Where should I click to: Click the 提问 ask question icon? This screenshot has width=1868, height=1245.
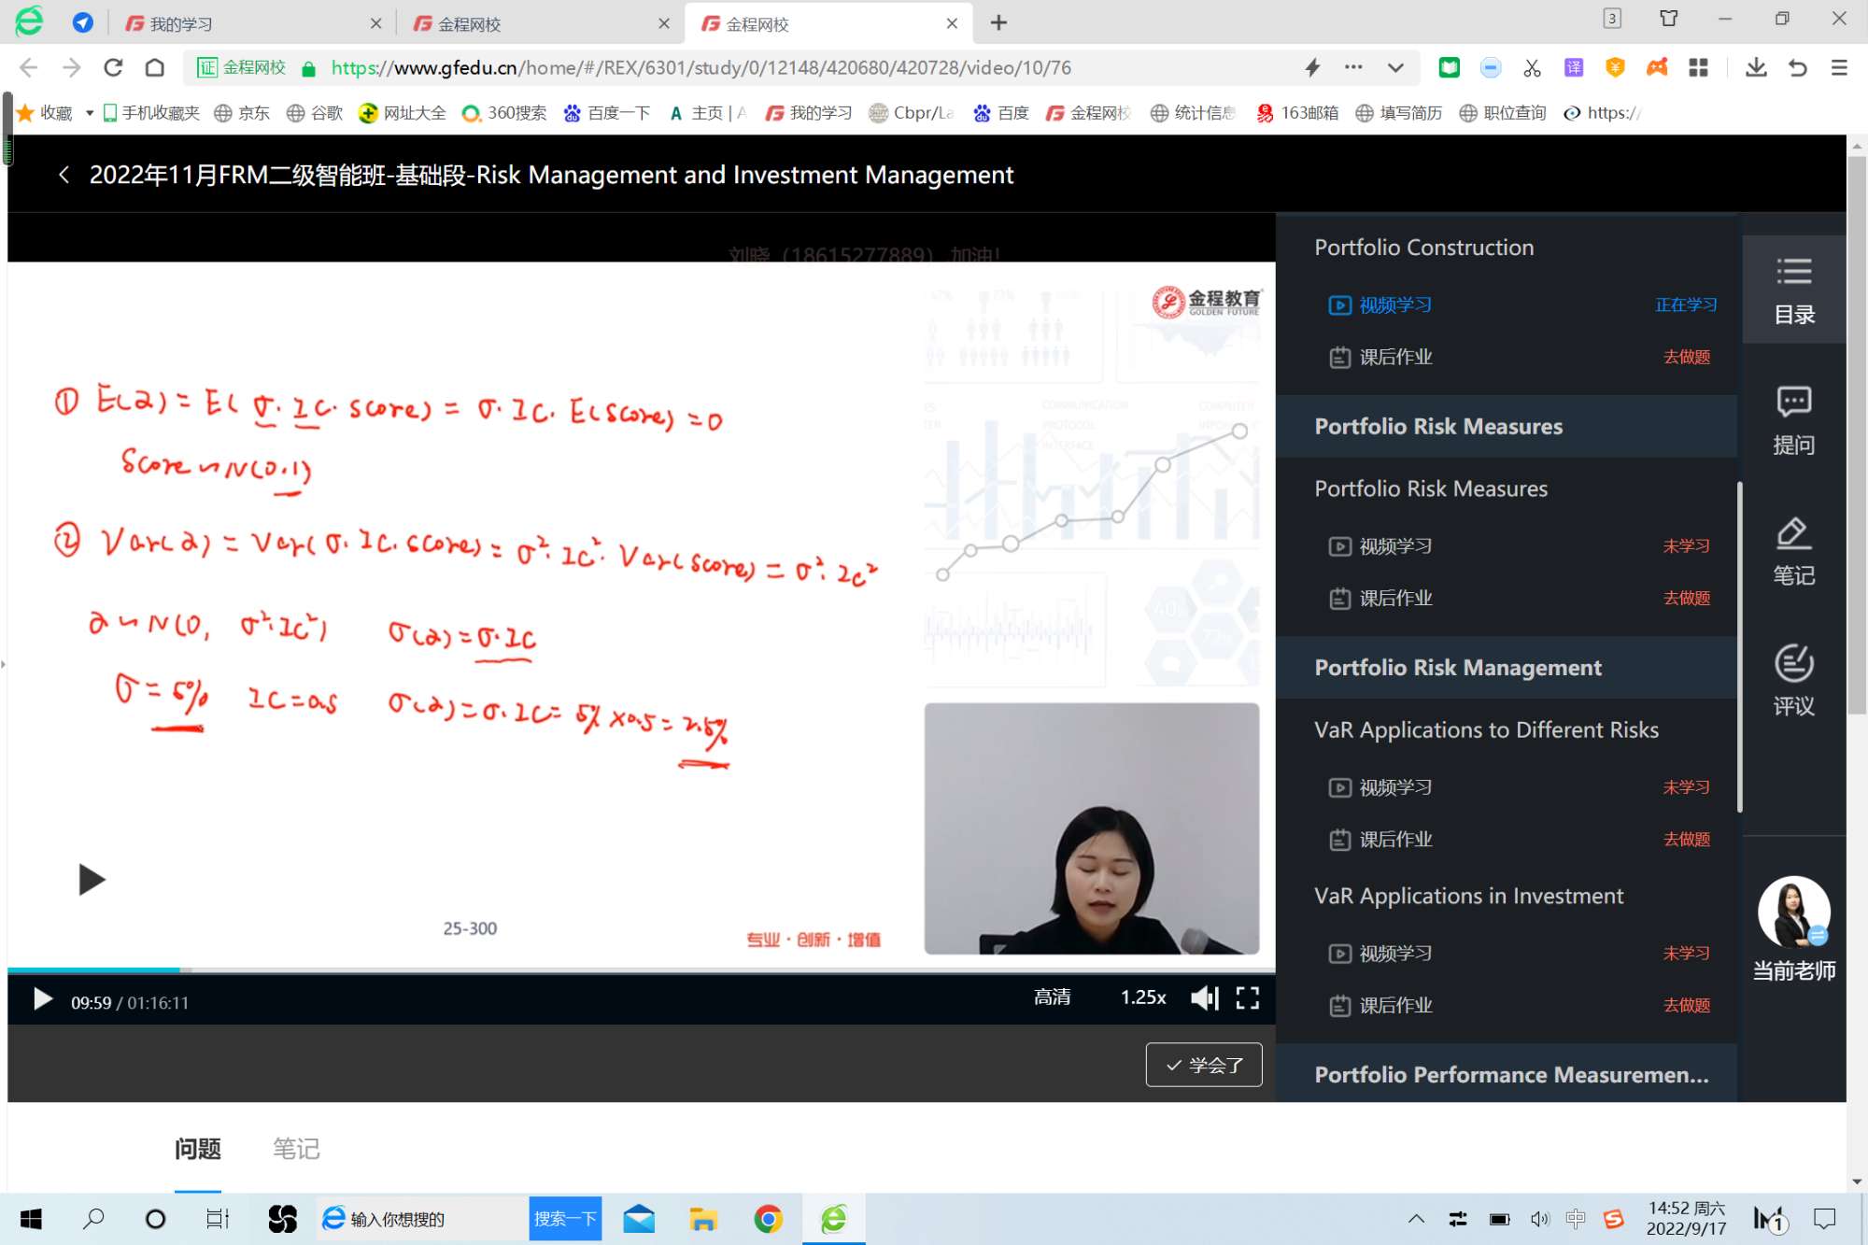click(1793, 420)
